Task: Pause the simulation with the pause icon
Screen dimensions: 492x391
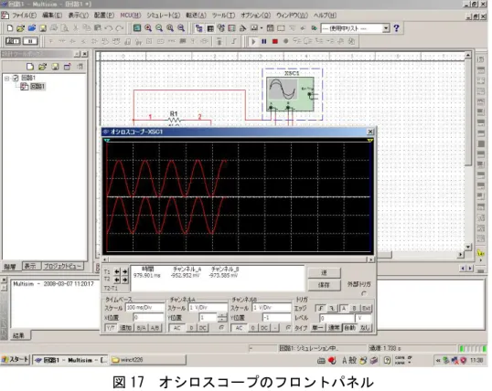Action: tap(264, 41)
